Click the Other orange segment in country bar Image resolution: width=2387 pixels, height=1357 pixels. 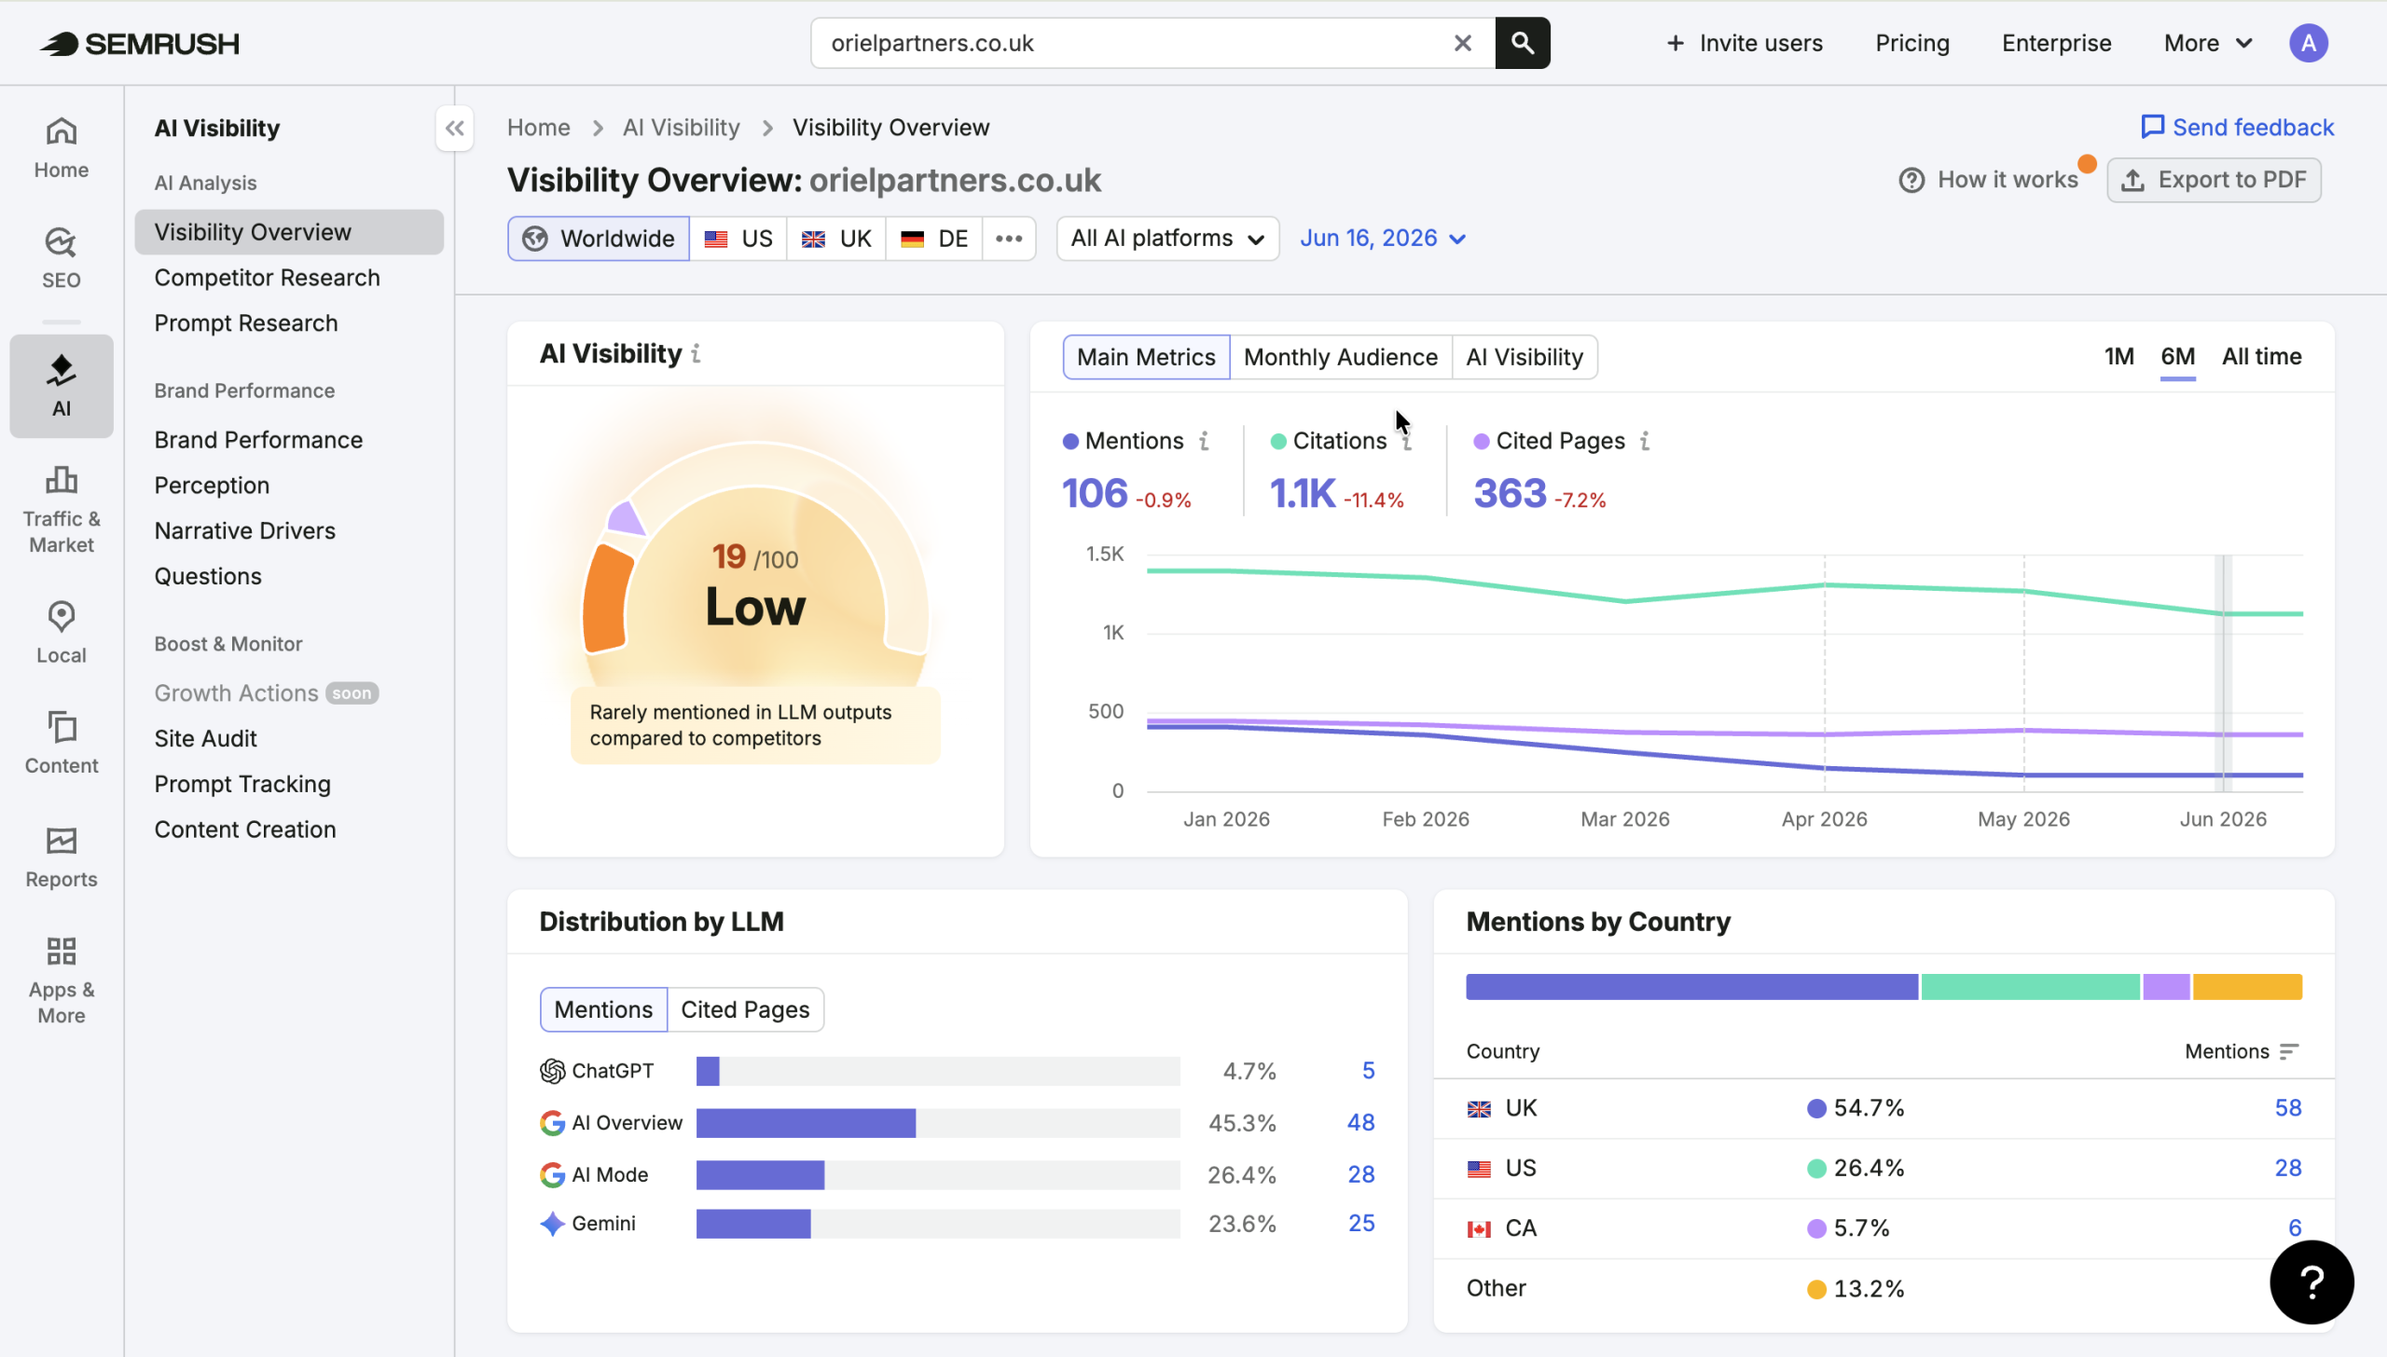coord(2247,987)
